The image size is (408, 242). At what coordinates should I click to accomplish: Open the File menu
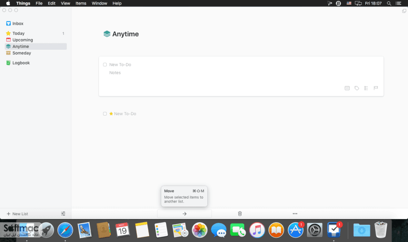pos(39,3)
